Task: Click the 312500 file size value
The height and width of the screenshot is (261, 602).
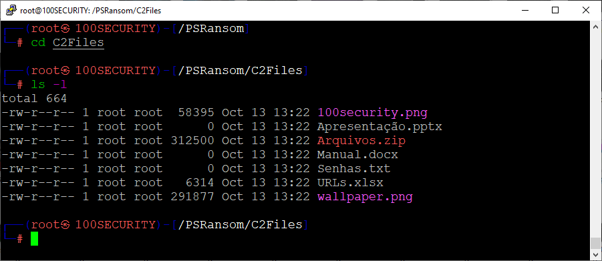Action: pyautogui.click(x=192, y=141)
